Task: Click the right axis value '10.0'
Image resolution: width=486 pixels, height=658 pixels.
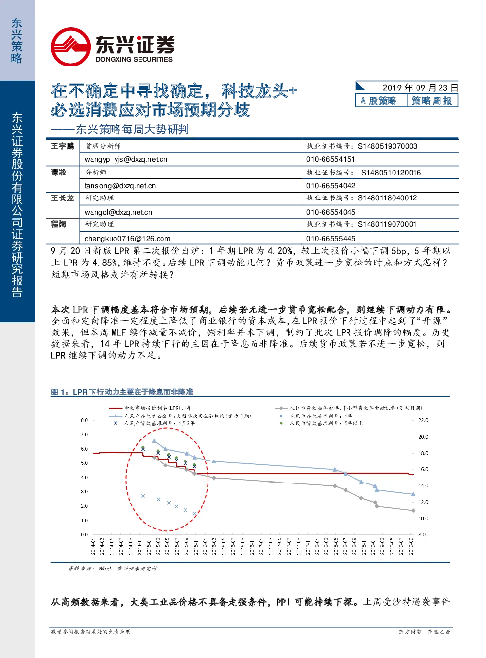Action: pyautogui.click(x=423, y=518)
